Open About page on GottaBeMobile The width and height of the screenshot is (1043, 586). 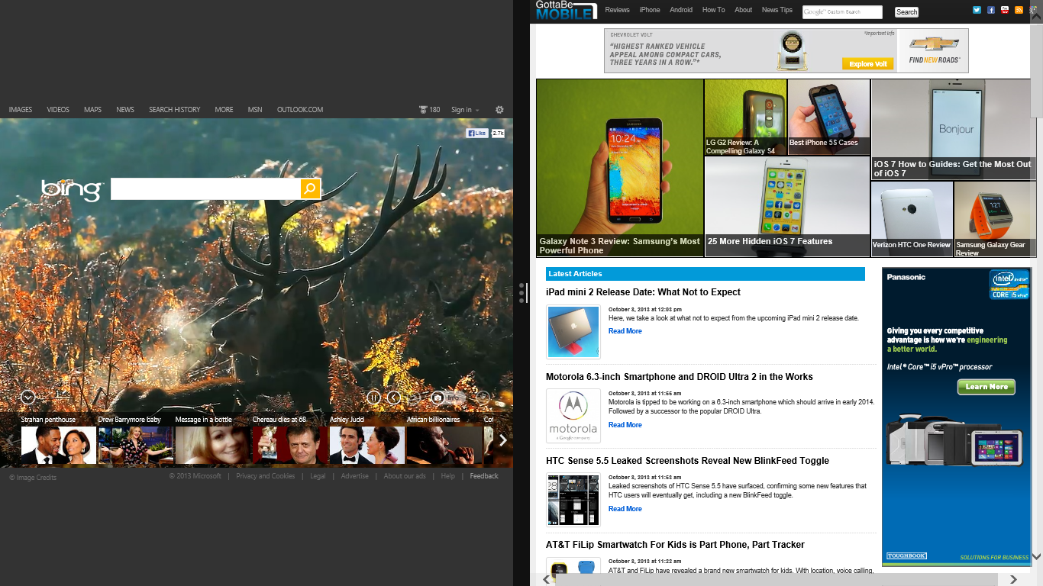[744, 10]
